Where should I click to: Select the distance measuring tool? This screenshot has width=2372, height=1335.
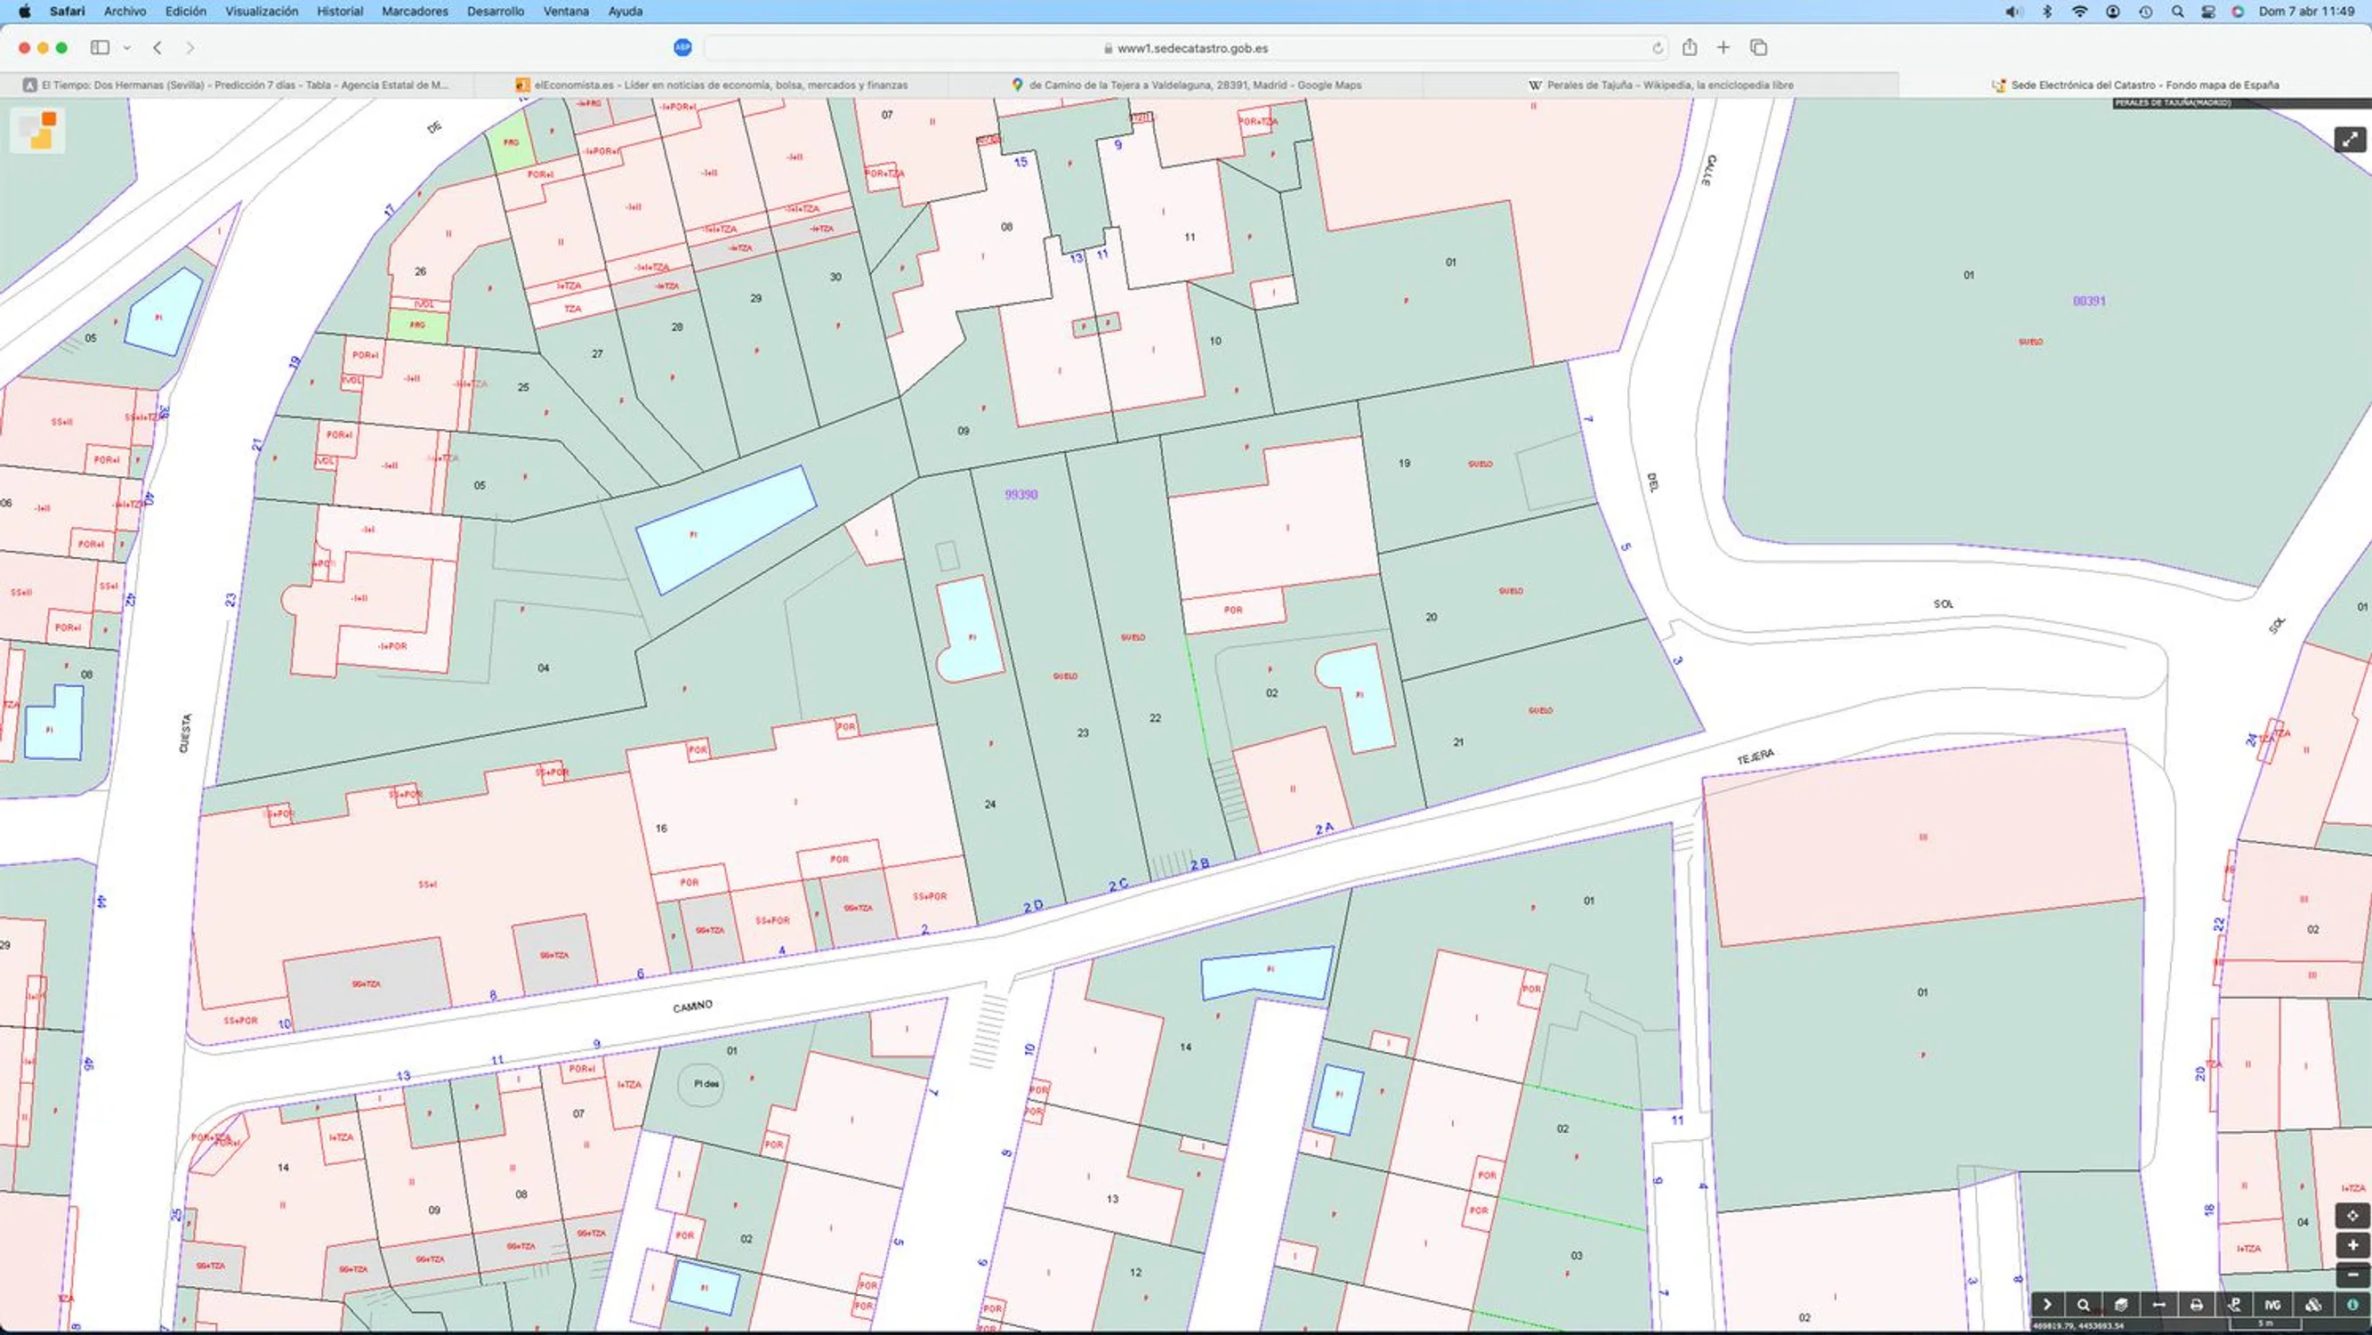pyautogui.click(x=2158, y=1305)
